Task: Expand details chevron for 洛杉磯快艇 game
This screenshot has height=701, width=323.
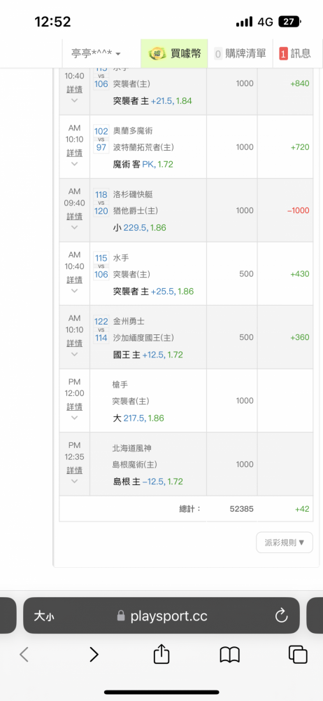Action: 75,227
